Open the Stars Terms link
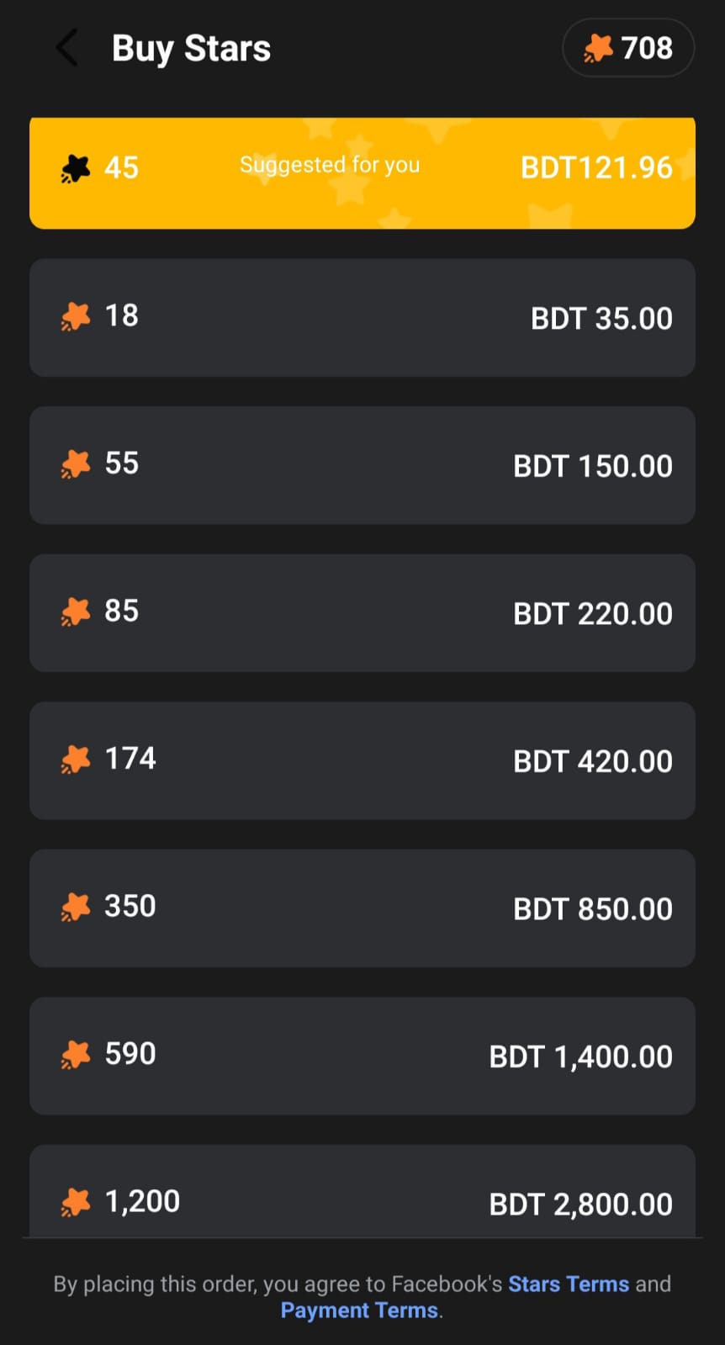 click(x=568, y=1284)
